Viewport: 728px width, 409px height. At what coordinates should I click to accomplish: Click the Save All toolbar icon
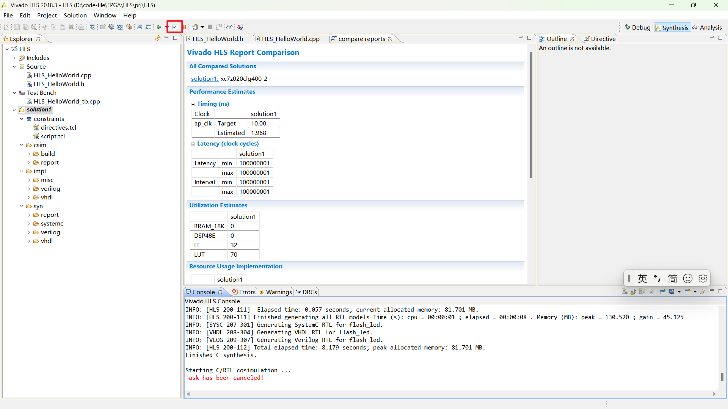[25, 27]
